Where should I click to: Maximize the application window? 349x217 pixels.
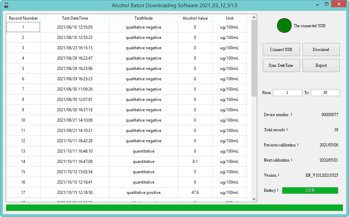pyautogui.click(x=327, y=4)
